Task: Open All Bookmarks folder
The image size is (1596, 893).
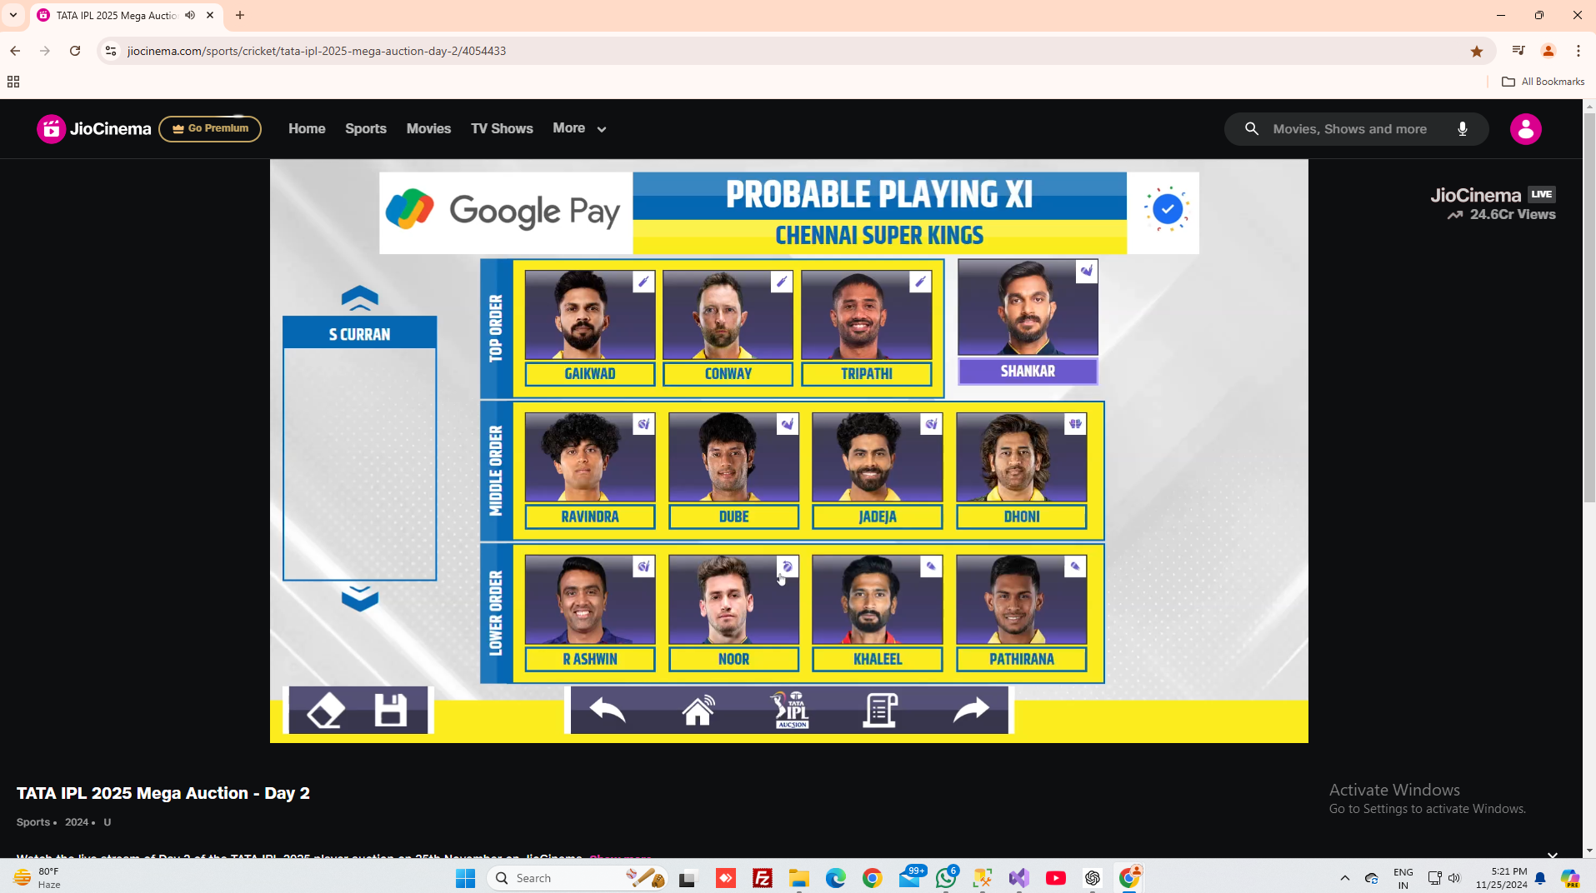Action: tap(1543, 82)
